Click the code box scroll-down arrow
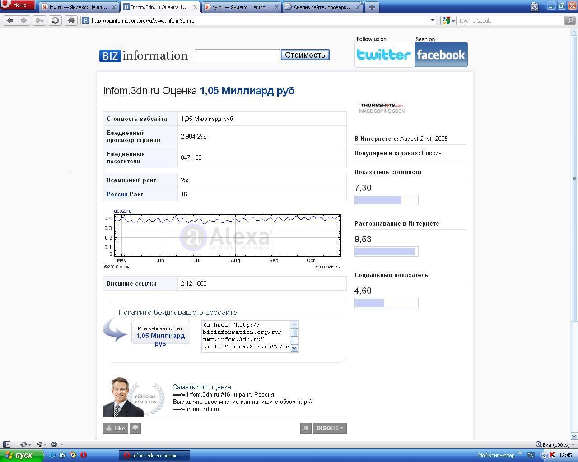Viewport: 578px width, 462px height. 294,348
